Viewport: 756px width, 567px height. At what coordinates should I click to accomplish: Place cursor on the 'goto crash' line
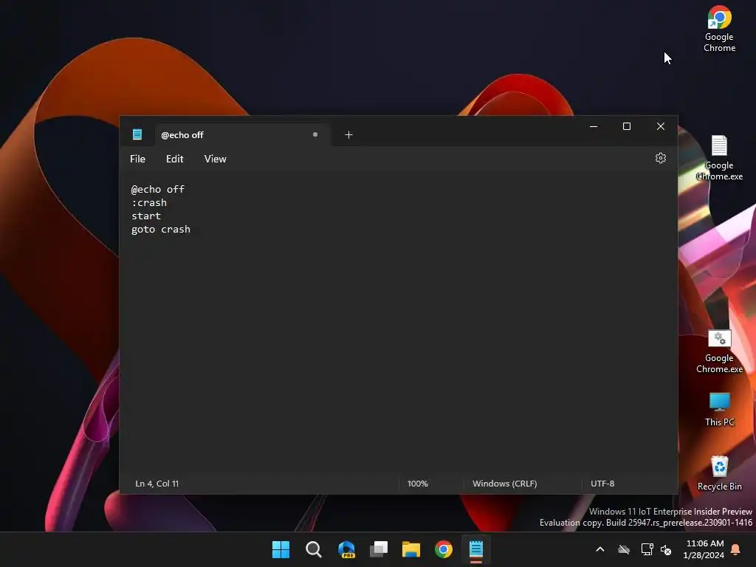coord(160,230)
